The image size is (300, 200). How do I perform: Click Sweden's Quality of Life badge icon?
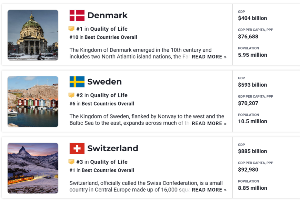tap(72, 95)
